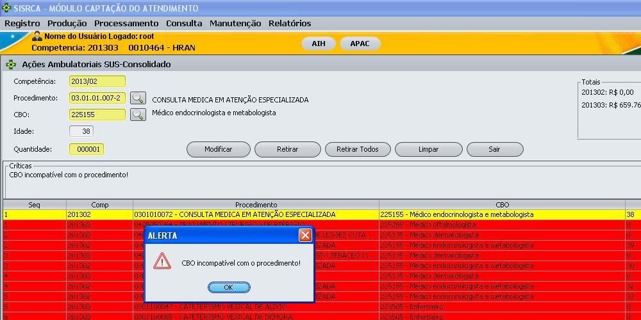This screenshot has height=320, width=641.
Task: Click the logged user avatar icon
Action: (x=37, y=36)
